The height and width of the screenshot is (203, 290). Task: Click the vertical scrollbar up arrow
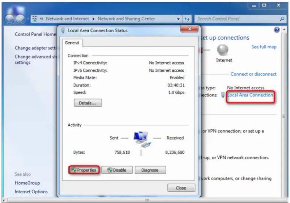[284, 29]
